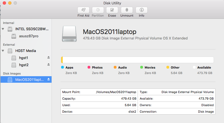The height and width of the screenshot is (123, 224).
Task: Click the hgst2 drive icon
Action: tap(14, 65)
